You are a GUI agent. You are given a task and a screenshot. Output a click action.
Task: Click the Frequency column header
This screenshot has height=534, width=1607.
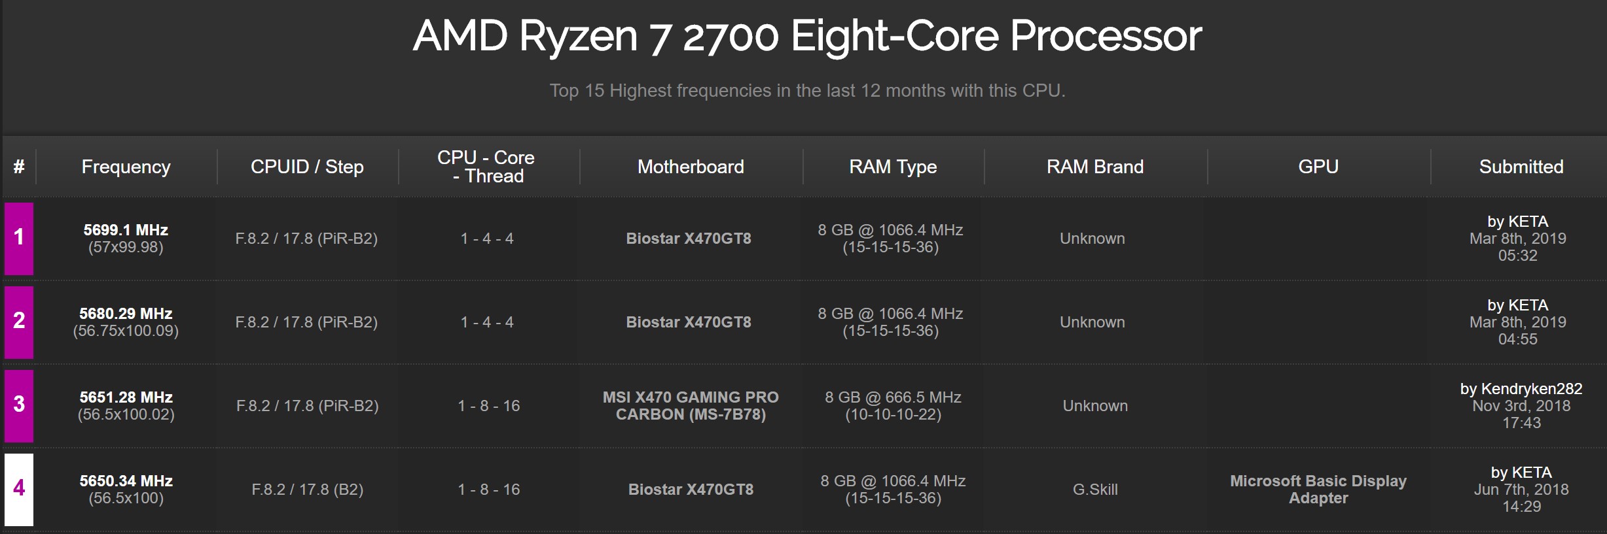(126, 167)
